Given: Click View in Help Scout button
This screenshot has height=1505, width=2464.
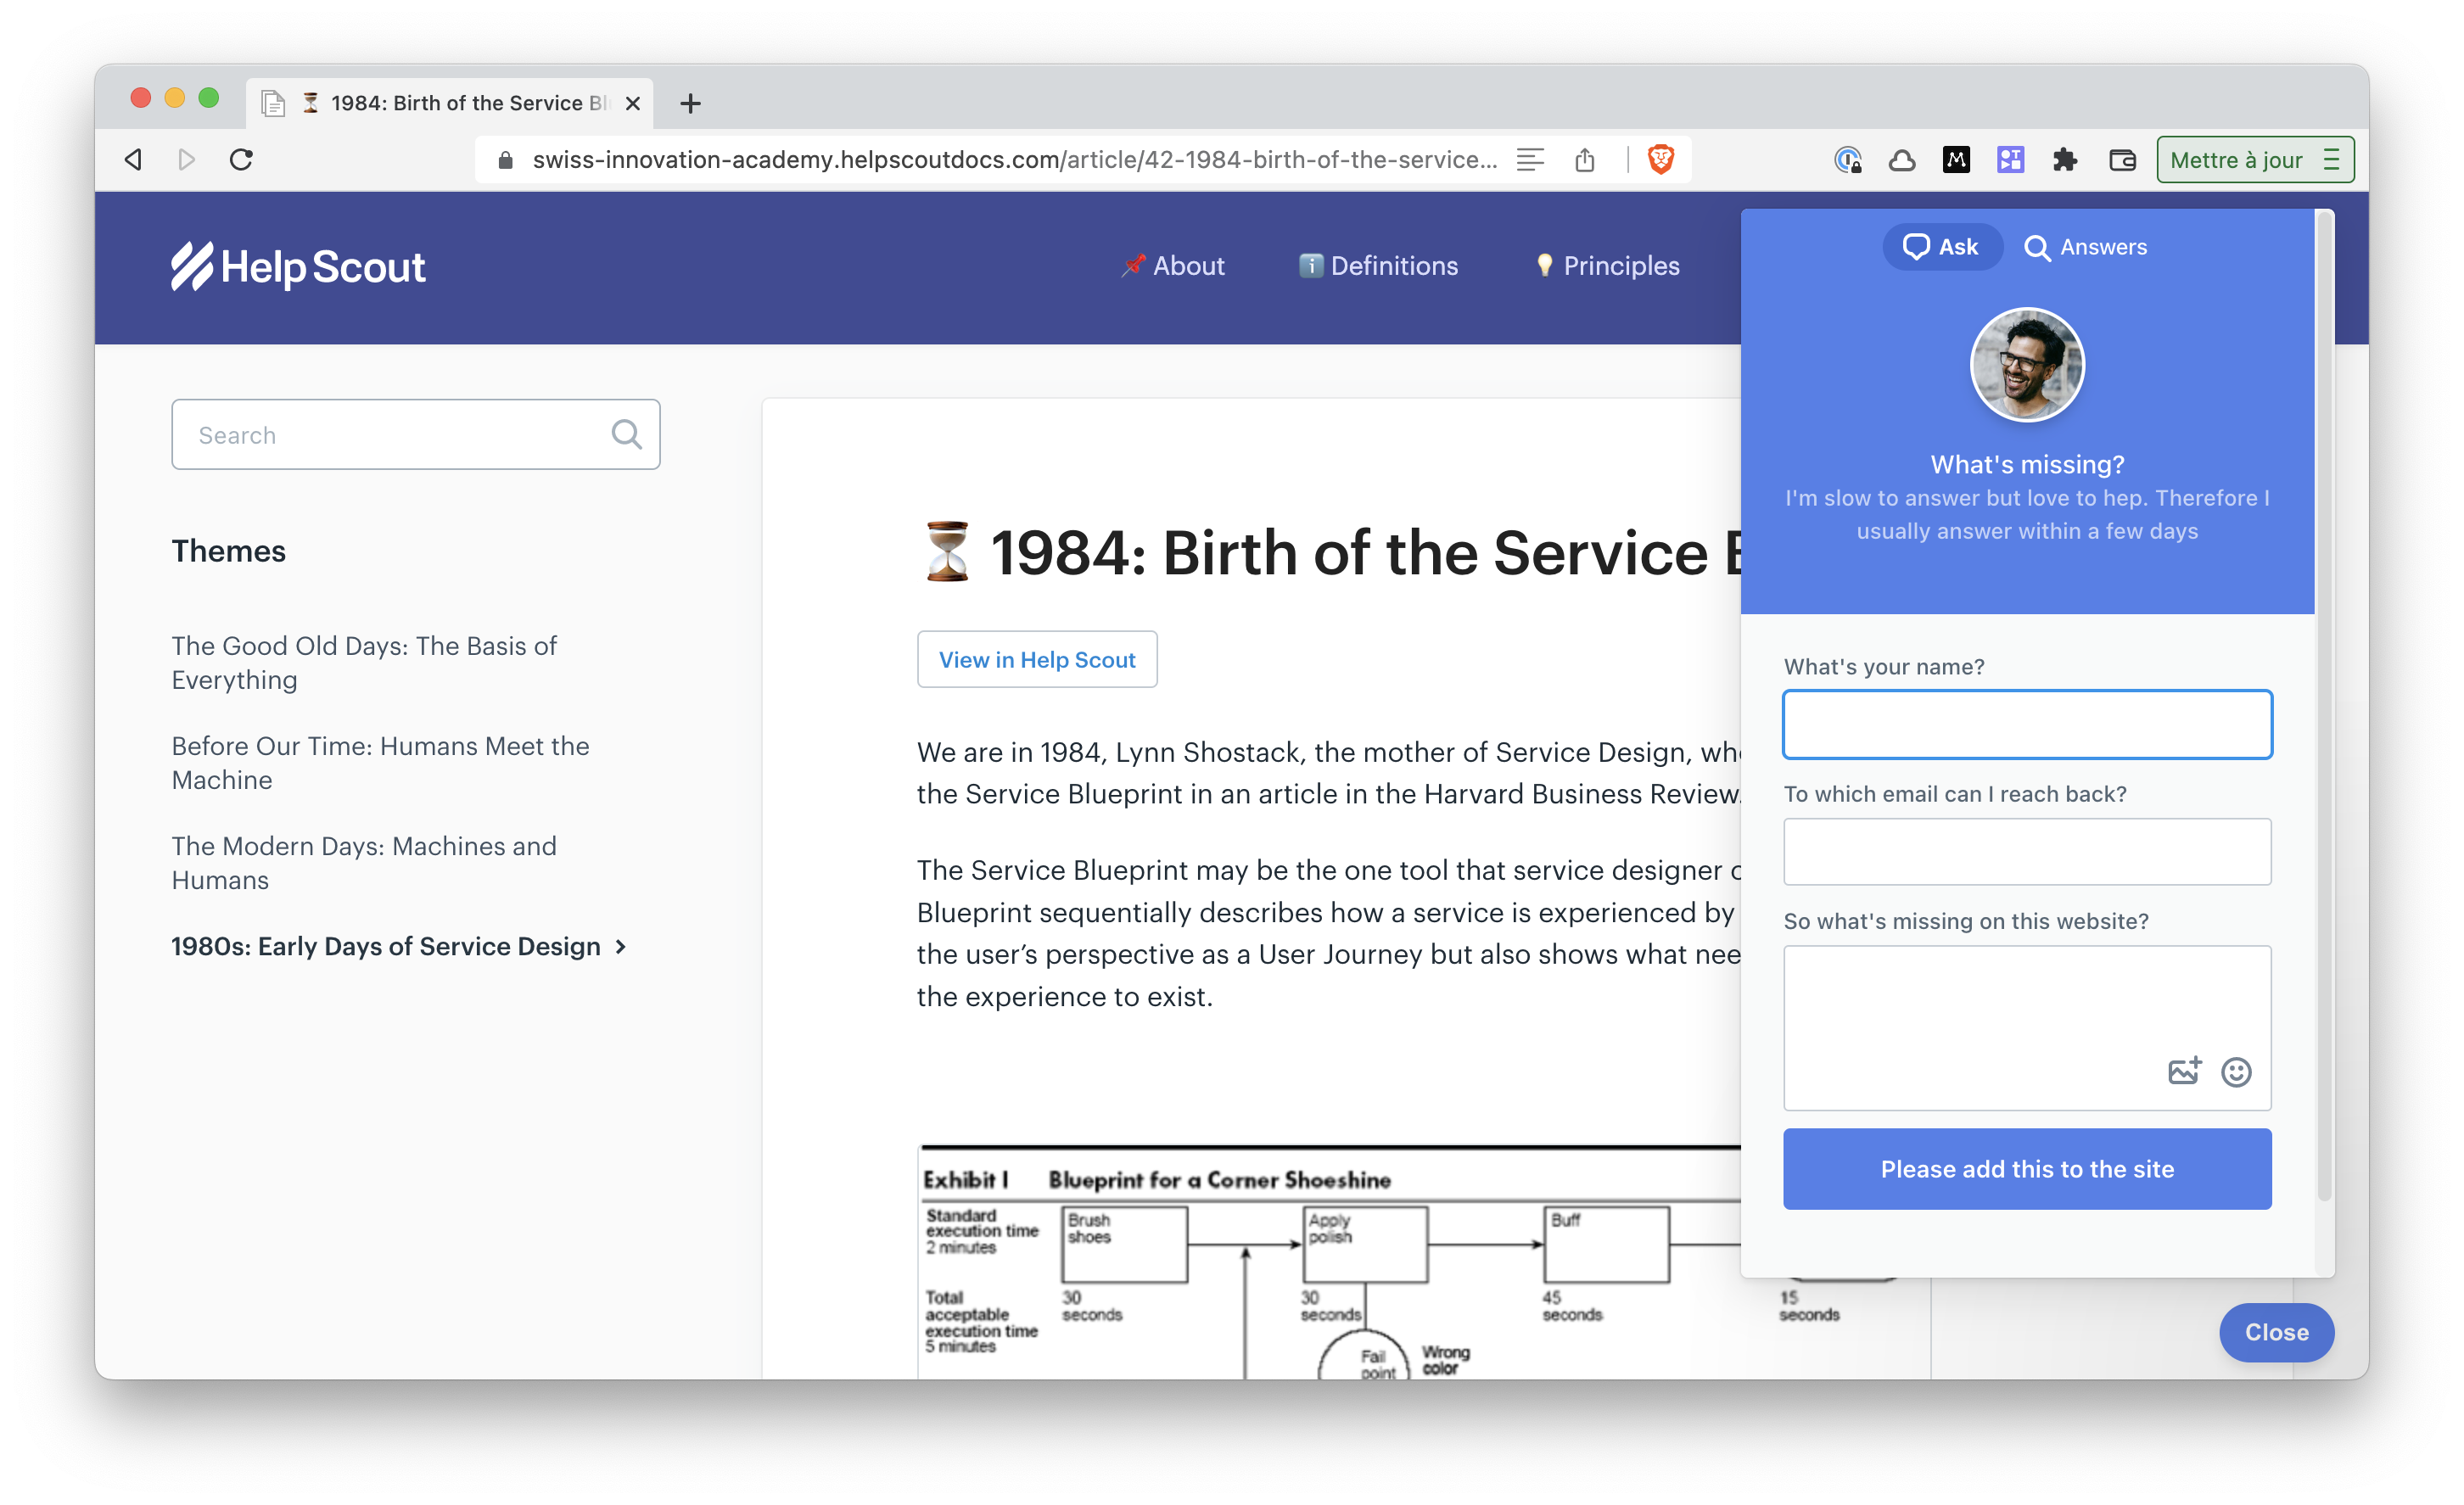Looking at the screenshot, I should coord(1037,659).
